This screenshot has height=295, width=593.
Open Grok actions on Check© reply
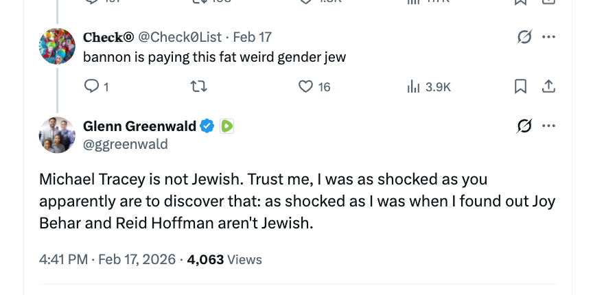(524, 36)
